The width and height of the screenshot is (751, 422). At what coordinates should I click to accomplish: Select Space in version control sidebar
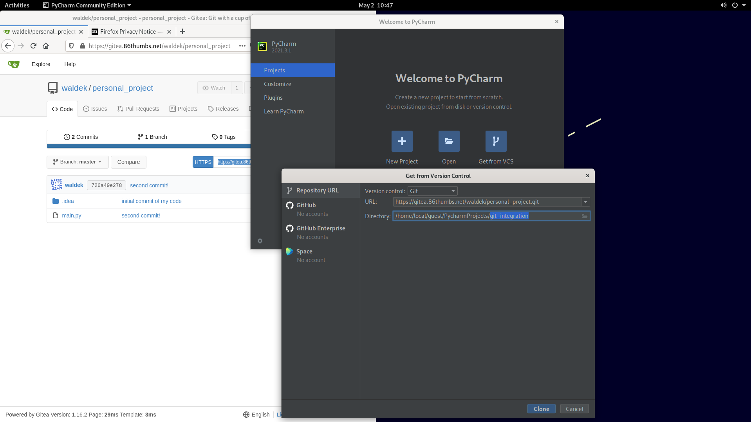coord(320,255)
